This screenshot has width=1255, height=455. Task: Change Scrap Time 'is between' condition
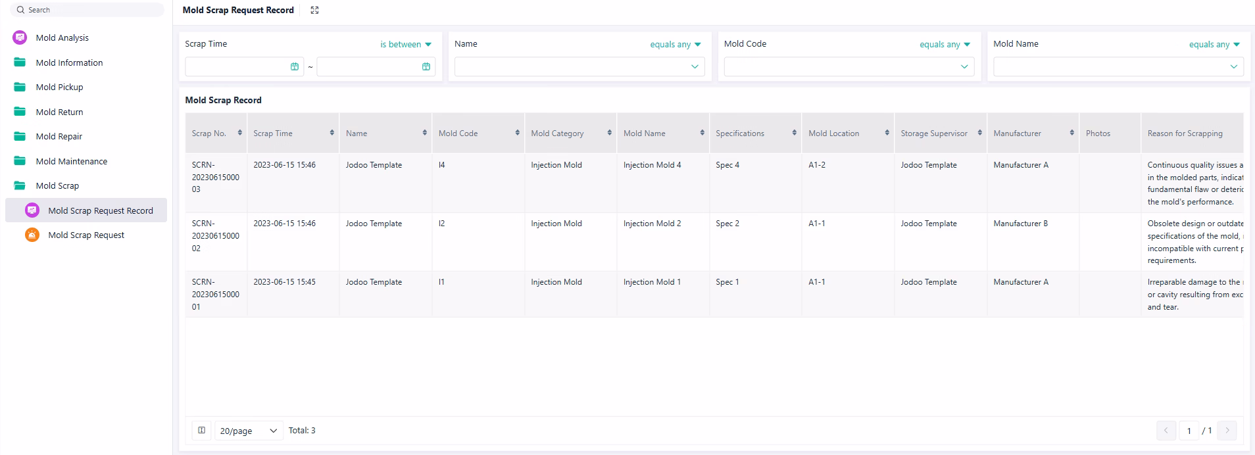406,44
